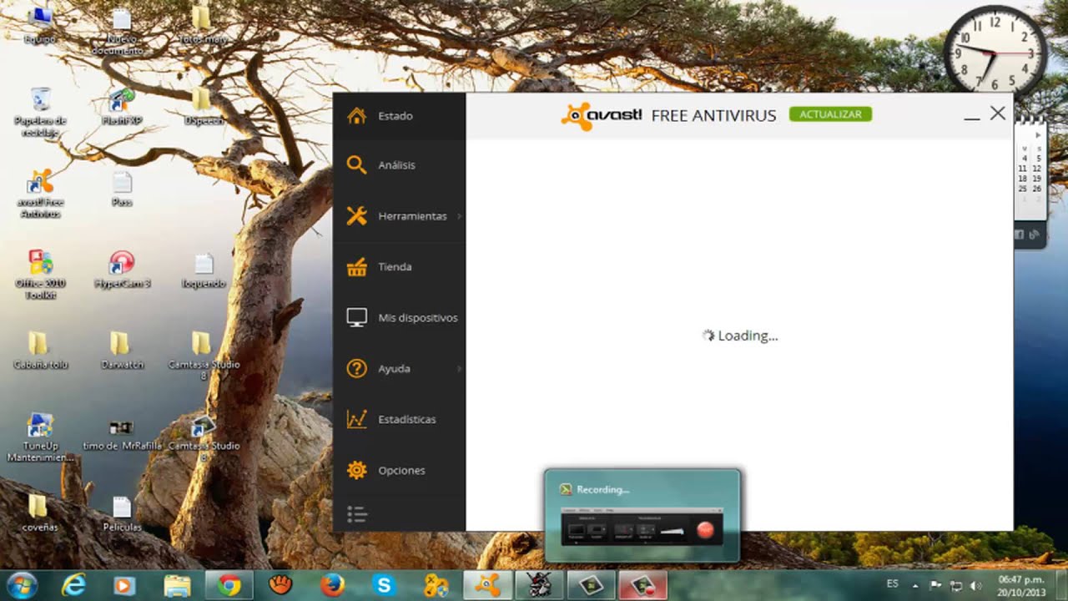Select the Tienda menu label

[x=395, y=267]
